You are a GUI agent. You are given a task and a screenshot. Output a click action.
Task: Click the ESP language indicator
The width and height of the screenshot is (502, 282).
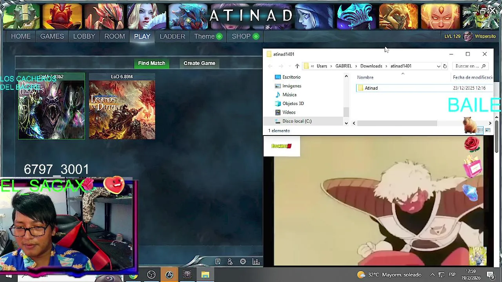tap(452, 275)
